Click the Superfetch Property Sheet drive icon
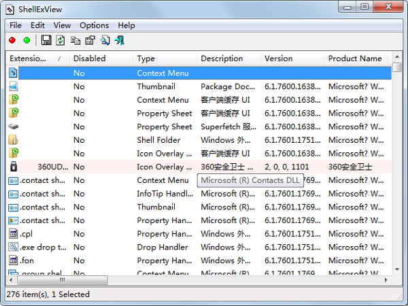Image resolution: width=408 pixels, height=306 pixels. 13,126
